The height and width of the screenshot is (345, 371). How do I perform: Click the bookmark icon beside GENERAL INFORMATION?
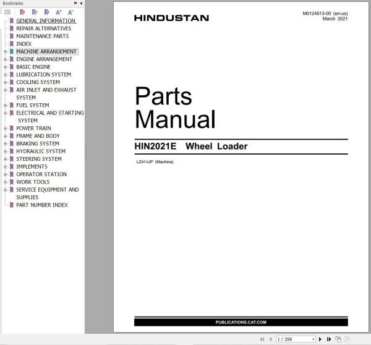(x=11, y=21)
